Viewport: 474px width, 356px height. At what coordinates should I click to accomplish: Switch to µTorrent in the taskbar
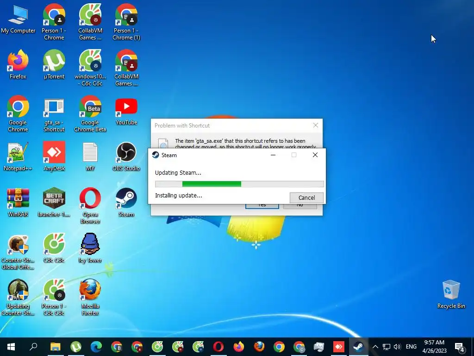[x=76, y=347]
